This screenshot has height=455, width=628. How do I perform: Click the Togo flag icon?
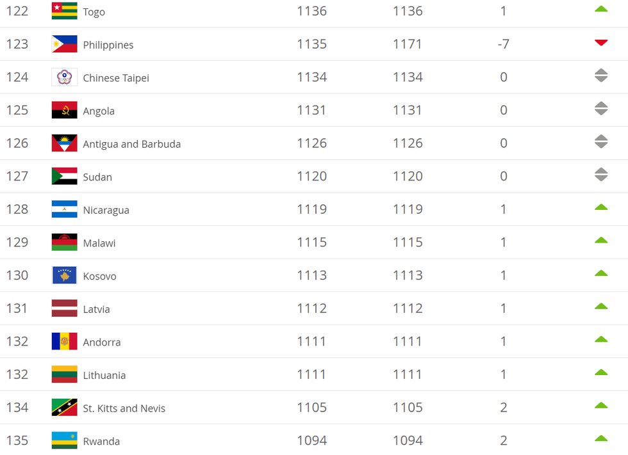pos(64,11)
